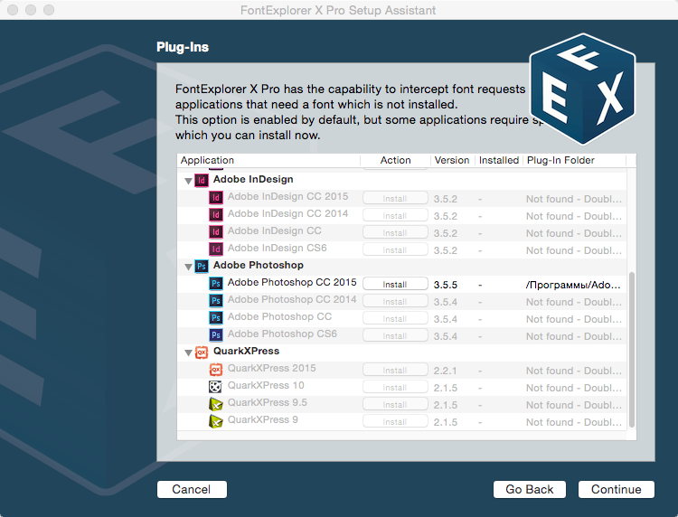Click Not found folder for QuarkXPress 9
The width and height of the screenshot is (678, 517).
pyautogui.click(x=573, y=422)
